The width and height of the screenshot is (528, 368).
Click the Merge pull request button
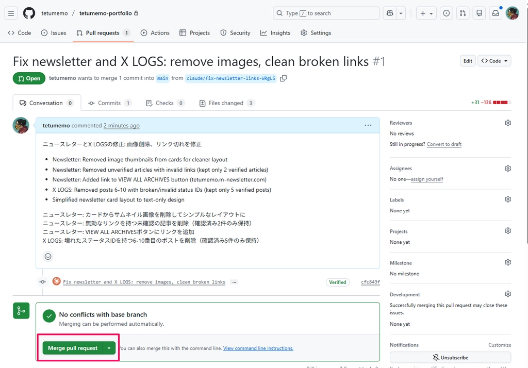(73, 348)
